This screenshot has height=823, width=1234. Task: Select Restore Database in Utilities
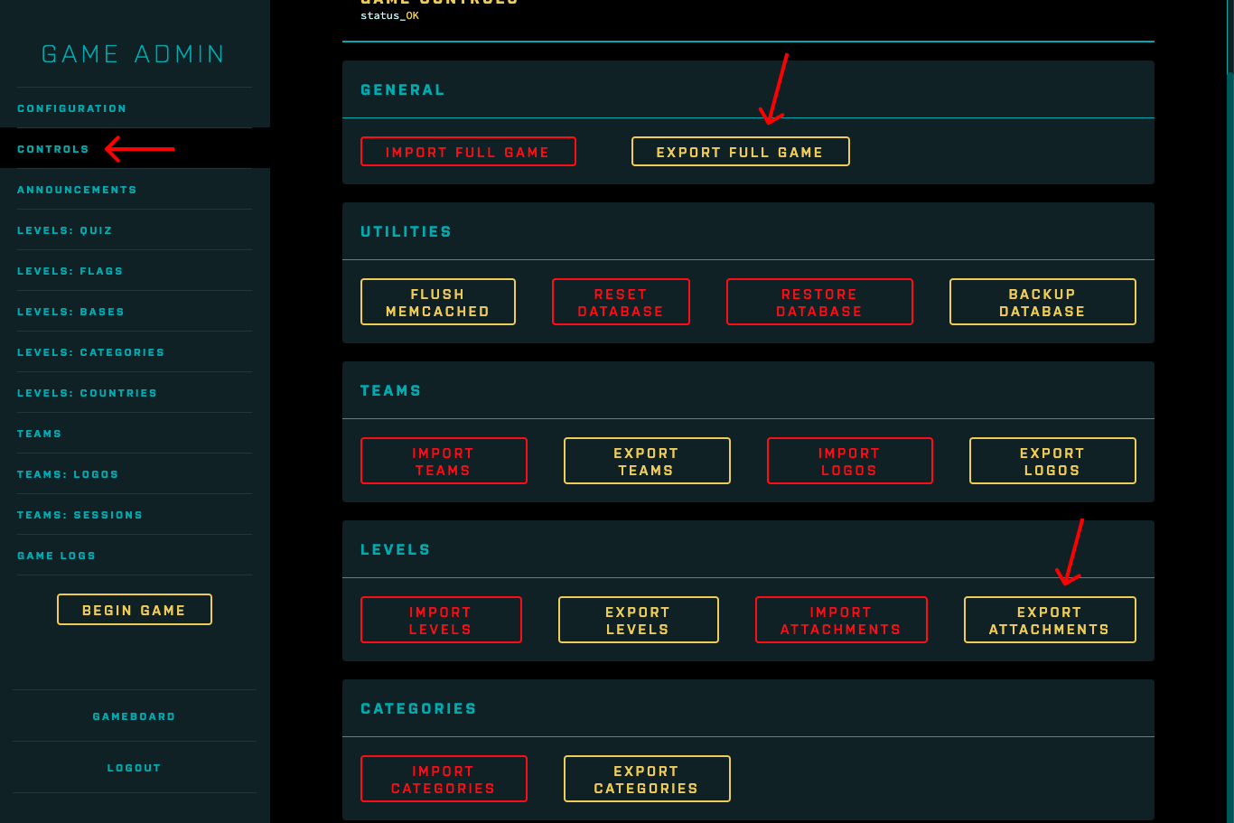818,302
